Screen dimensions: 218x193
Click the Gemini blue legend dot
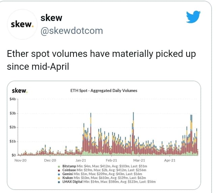tap(59, 174)
